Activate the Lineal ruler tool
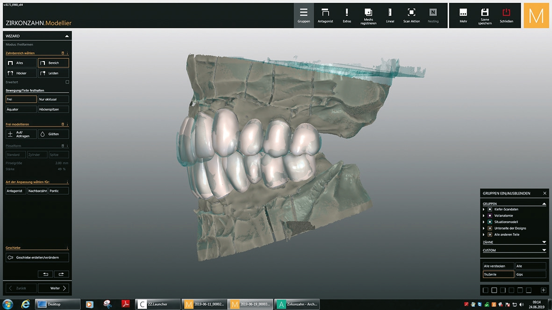 pyautogui.click(x=390, y=15)
